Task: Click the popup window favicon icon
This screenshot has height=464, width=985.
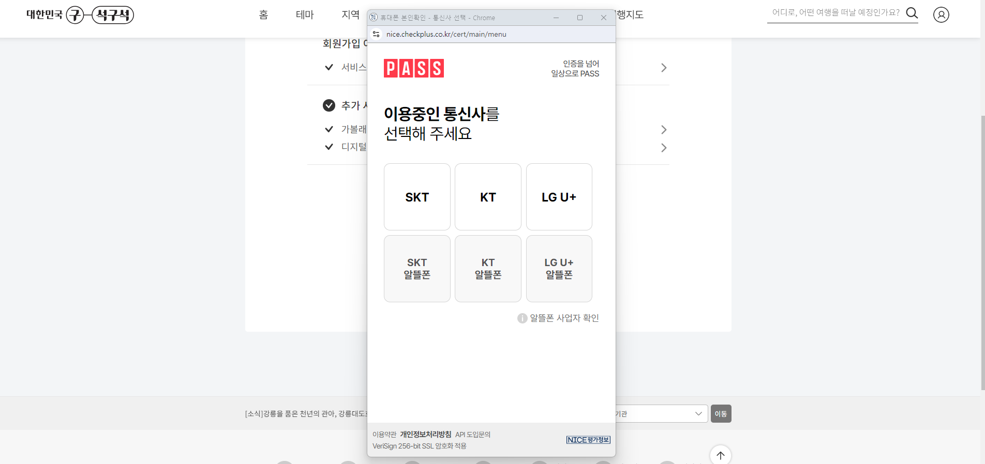Action: click(374, 18)
